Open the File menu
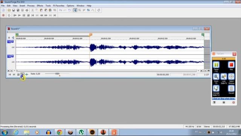This screenshot has width=241, height=136. tap(3, 6)
